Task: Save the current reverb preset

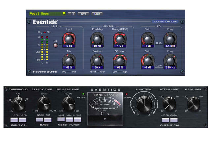Action: click(x=83, y=14)
